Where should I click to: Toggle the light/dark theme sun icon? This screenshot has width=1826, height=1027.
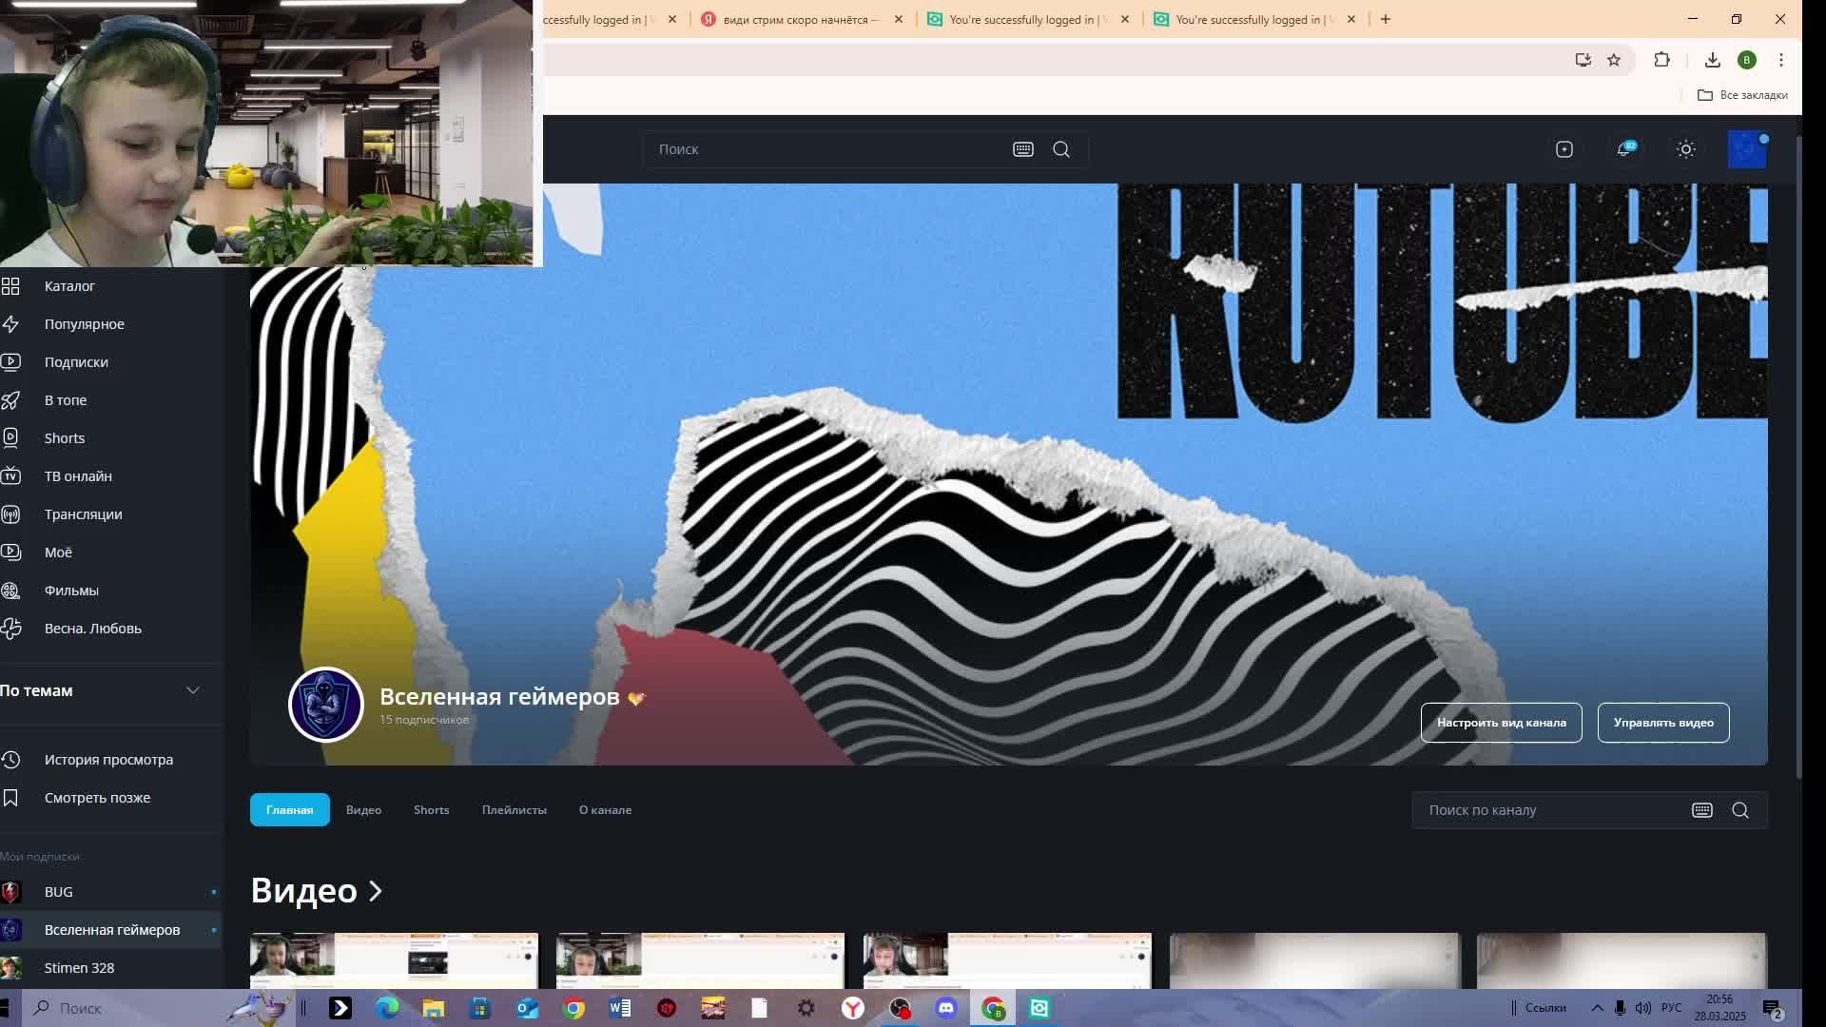coord(1686,149)
